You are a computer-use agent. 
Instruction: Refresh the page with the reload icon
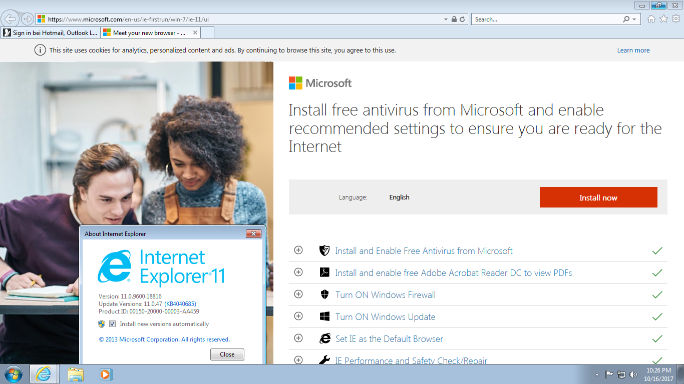pyautogui.click(x=462, y=19)
